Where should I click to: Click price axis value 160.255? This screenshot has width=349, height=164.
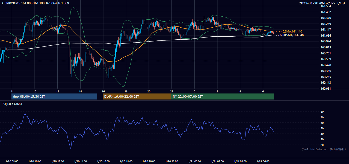[x=326, y=77]
